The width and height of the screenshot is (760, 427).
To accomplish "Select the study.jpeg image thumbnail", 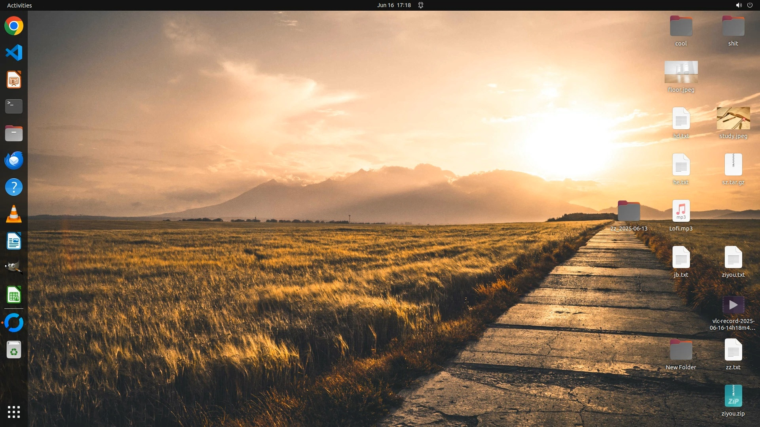I will click(x=733, y=118).
